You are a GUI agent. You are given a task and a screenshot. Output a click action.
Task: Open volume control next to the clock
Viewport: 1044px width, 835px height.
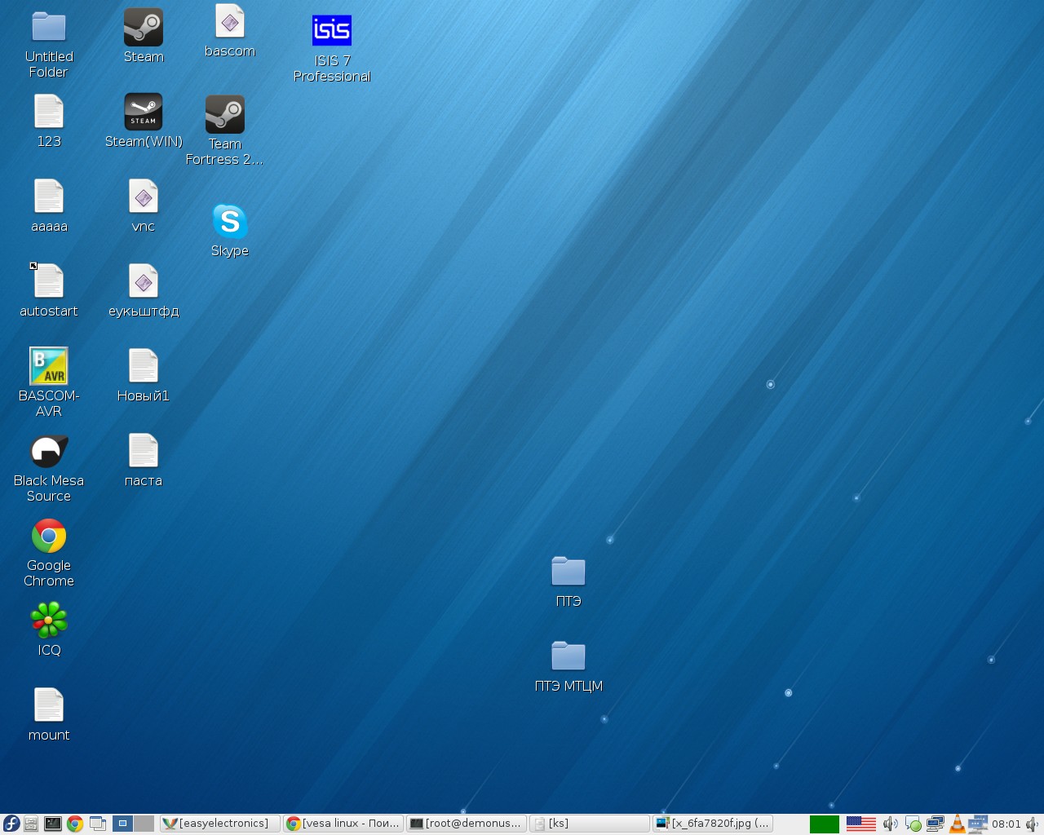(x=1032, y=824)
